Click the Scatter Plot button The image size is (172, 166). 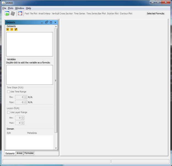pos(113,14)
